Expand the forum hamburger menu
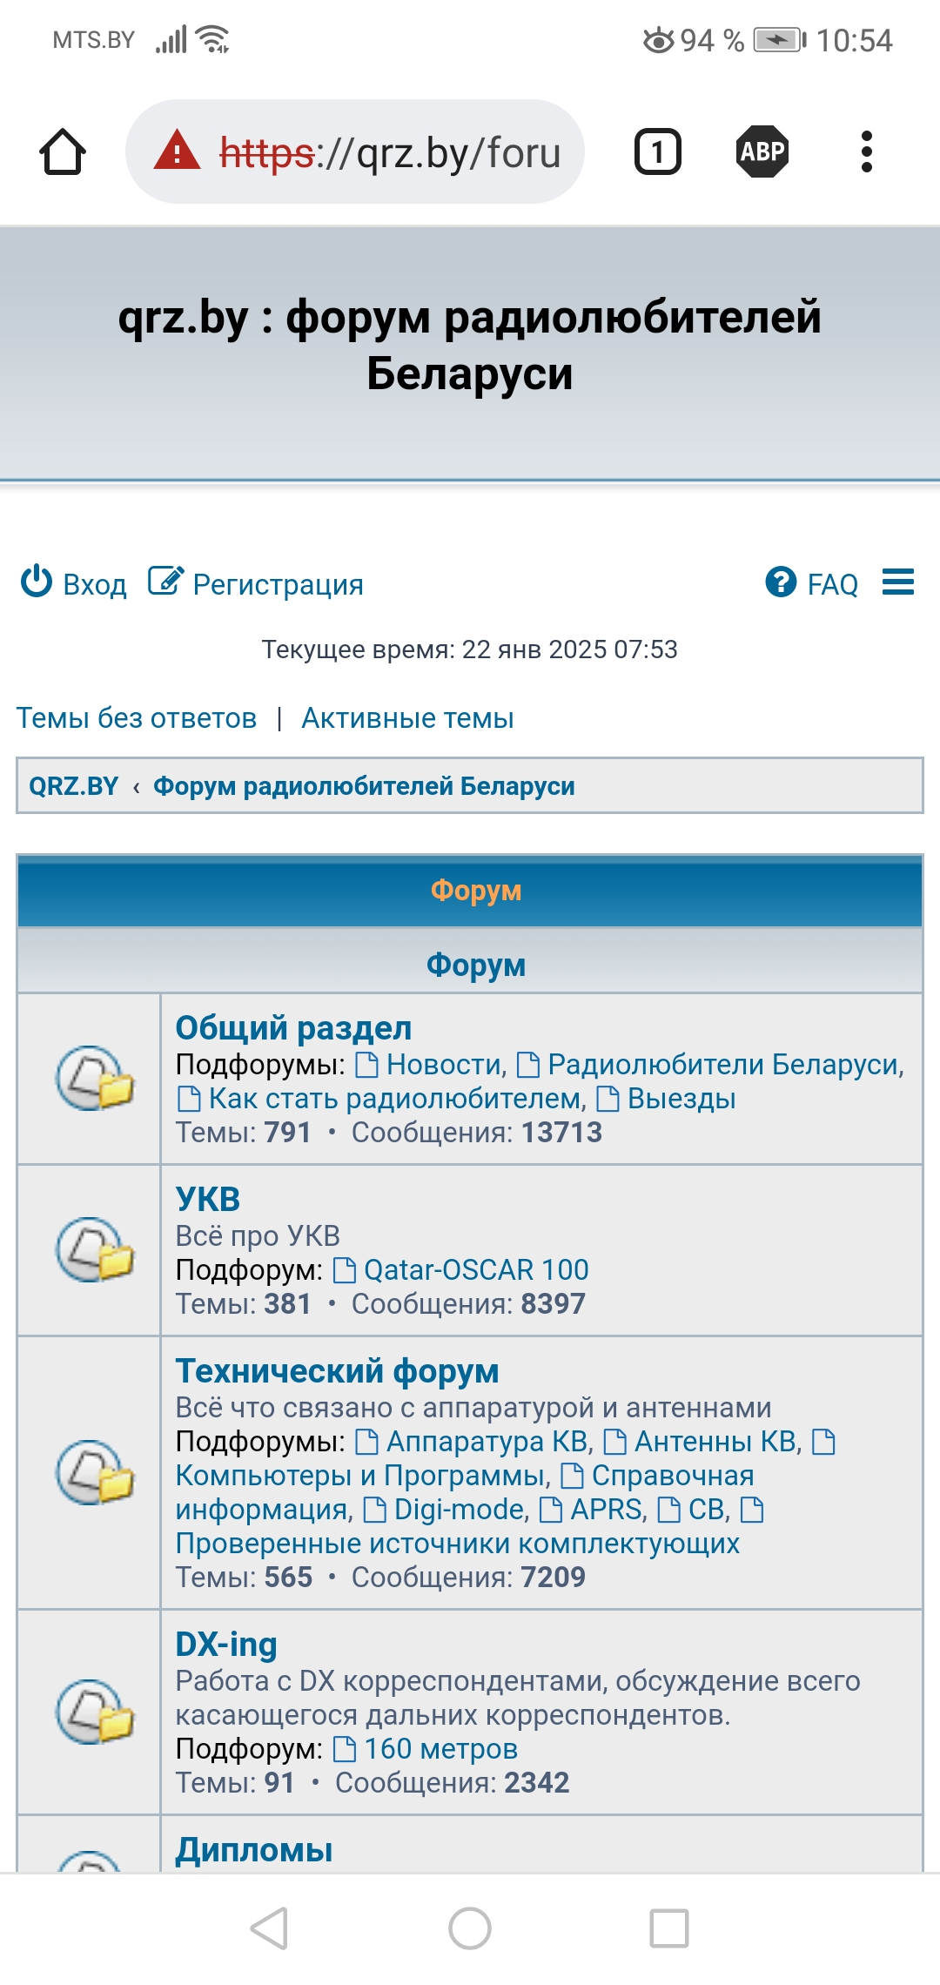 [x=897, y=582]
